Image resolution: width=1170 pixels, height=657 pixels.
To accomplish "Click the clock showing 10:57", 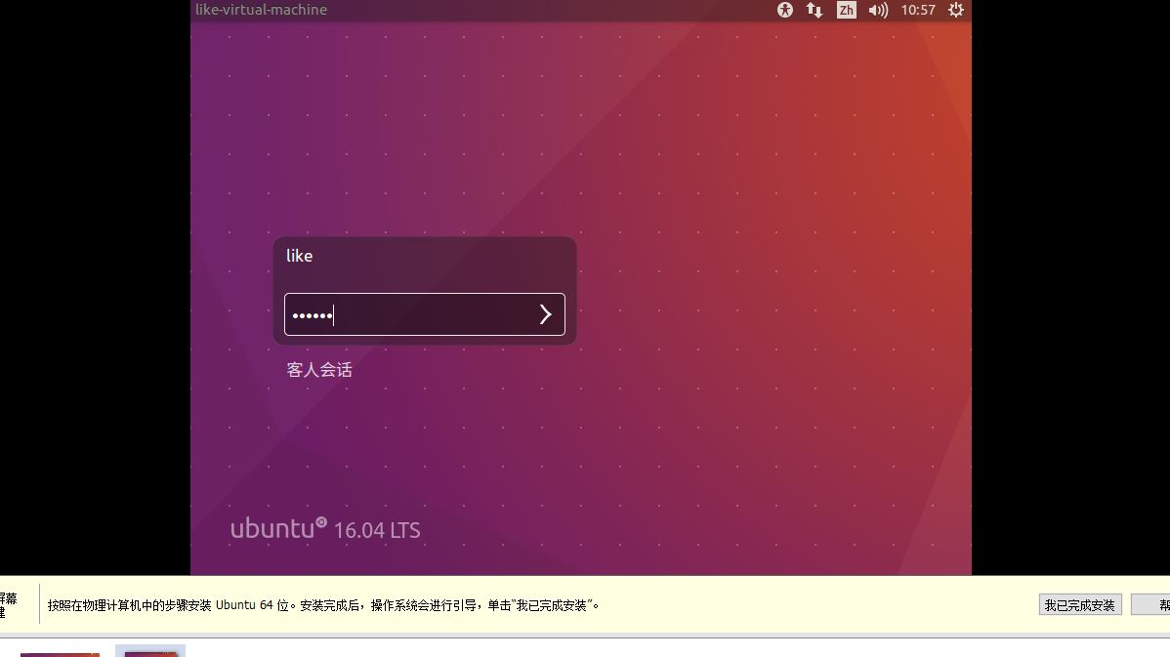I will click(919, 10).
